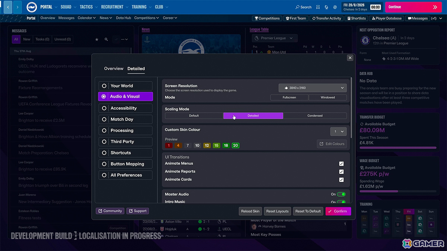Image resolution: width=447 pixels, height=251 pixels.
Task: Expand the Competitions submenu dropdown
Action: [x=146, y=18]
